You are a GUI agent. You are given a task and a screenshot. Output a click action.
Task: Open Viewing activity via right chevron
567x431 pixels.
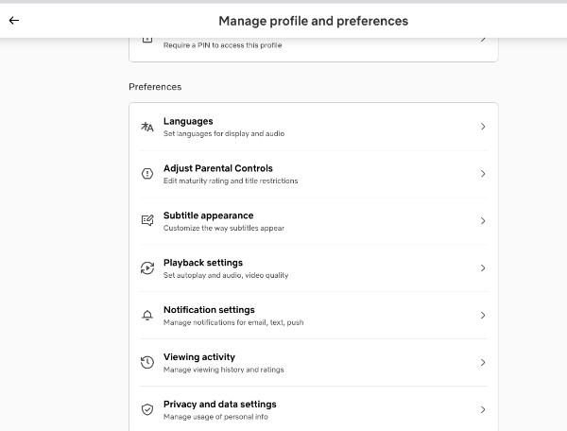pos(483,362)
